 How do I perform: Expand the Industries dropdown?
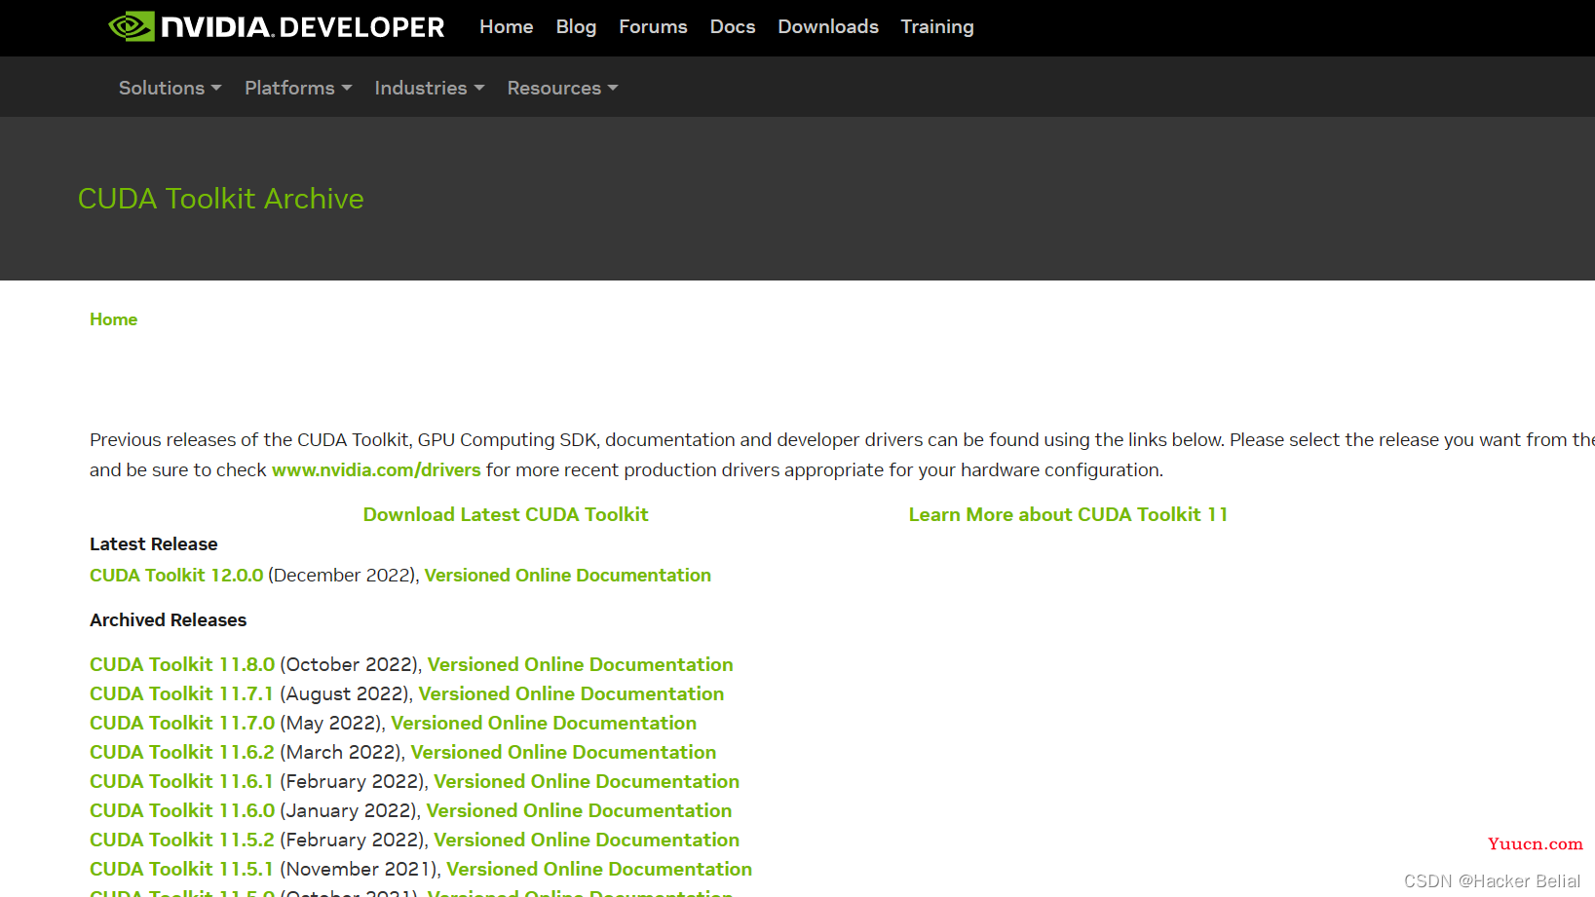point(430,88)
